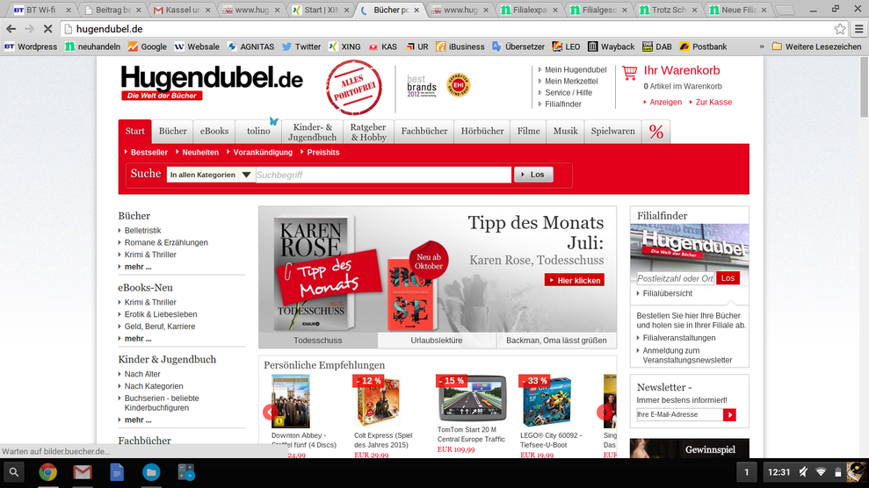Image resolution: width=869 pixels, height=488 pixels.
Task: Submit the newsletter arrow button
Action: click(729, 414)
